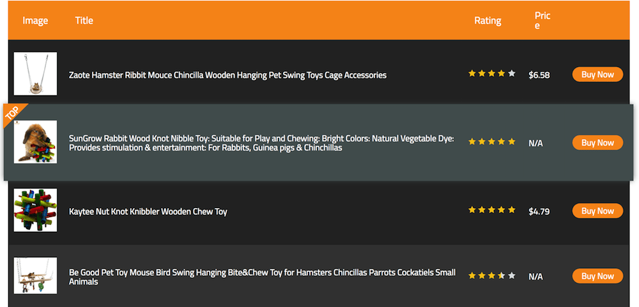Click the SunGrow five-star rating

click(x=492, y=142)
